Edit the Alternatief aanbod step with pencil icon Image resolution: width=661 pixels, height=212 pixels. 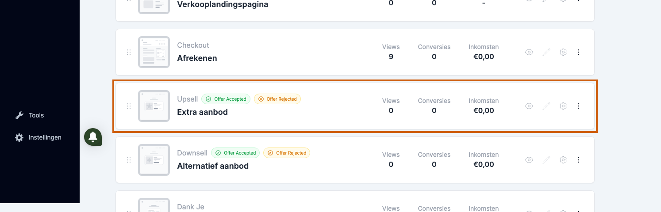click(x=546, y=160)
